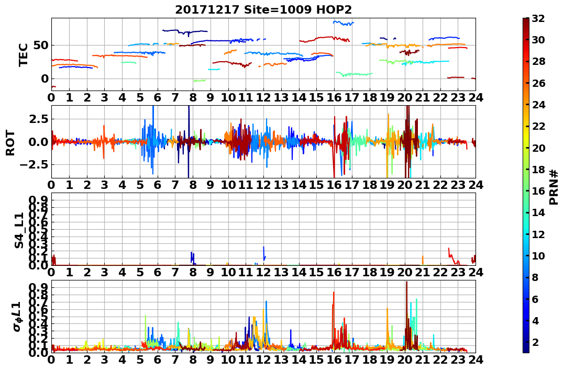The width and height of the screenshot is (564, 371).
Task: Click the red S4_L1 trace near hour 22.5
Action: point(453,256)
